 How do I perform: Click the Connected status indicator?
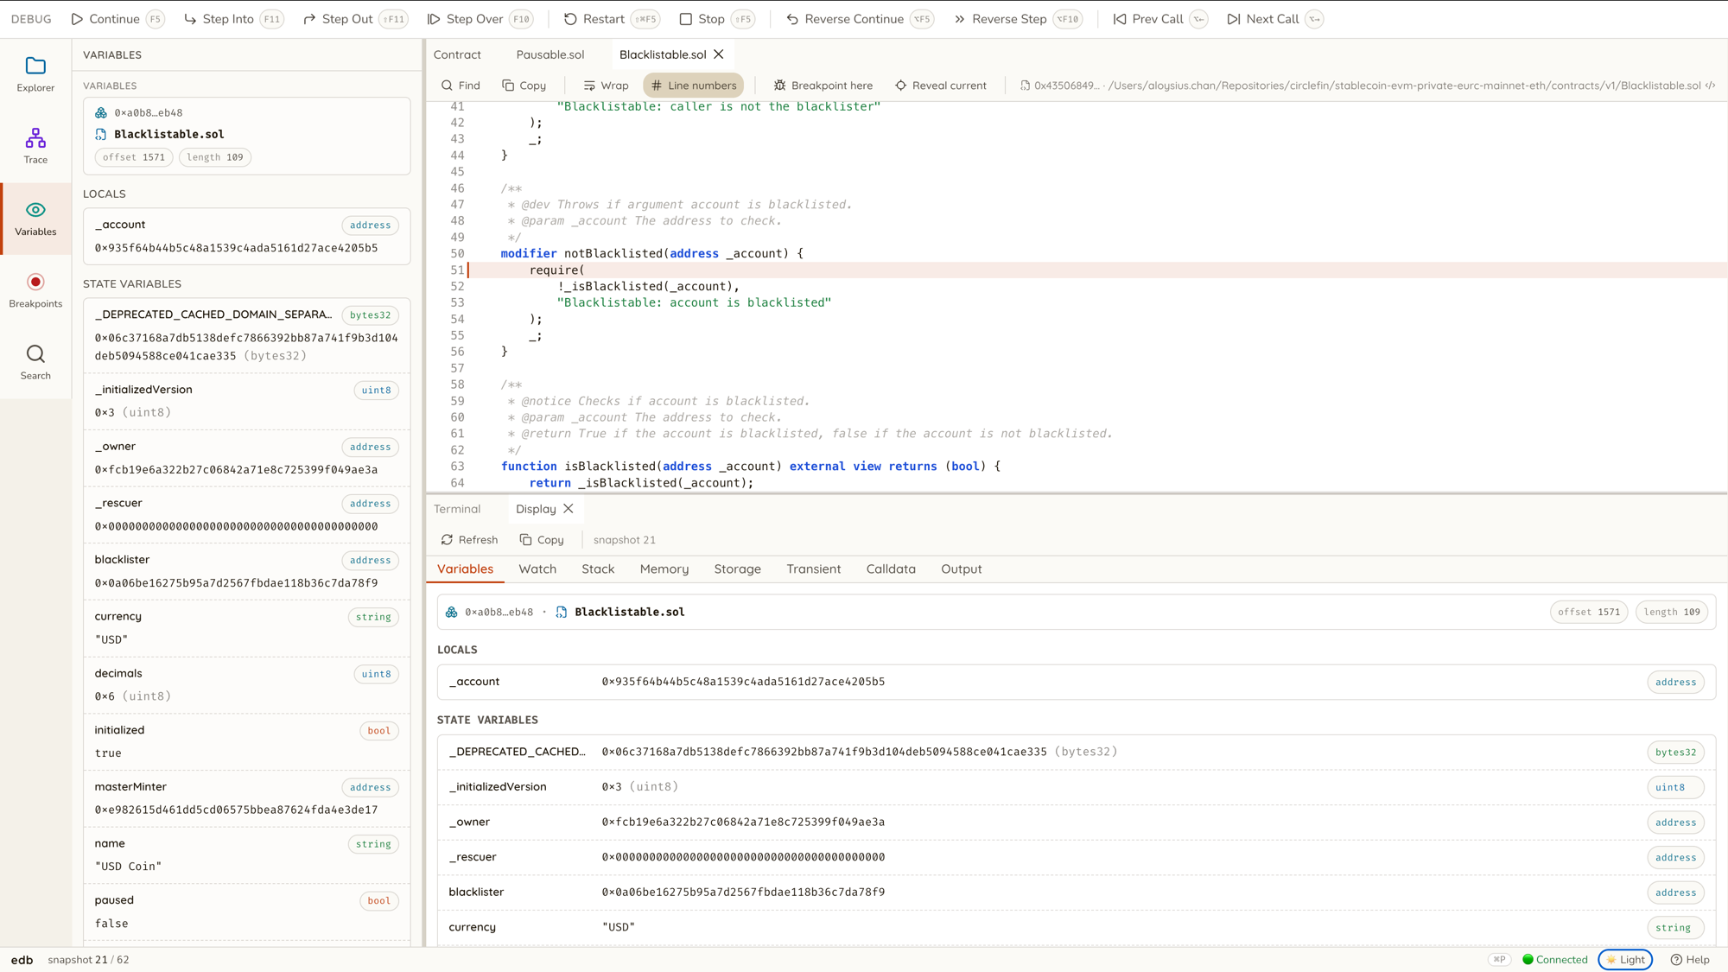[x=1555, y=960]
